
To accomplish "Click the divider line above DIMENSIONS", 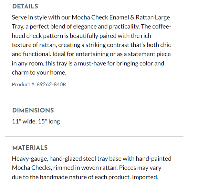I will (94, 99).
